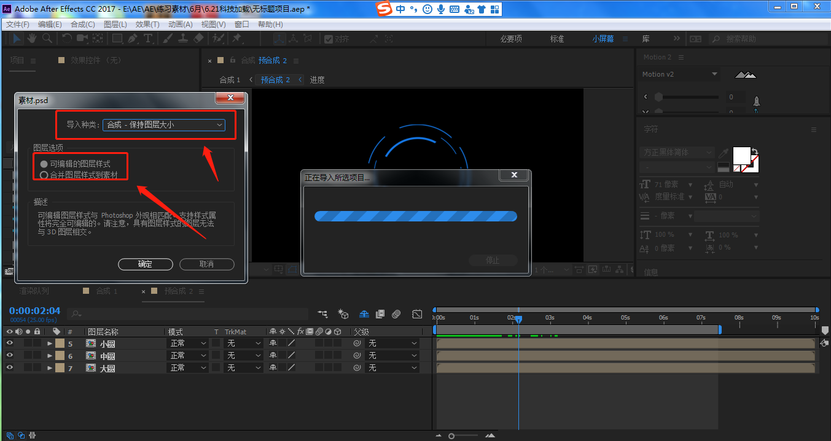Screen dimensions: 831x441
Task: Select the Puppet Pin tool
Action: pos(237,39)
